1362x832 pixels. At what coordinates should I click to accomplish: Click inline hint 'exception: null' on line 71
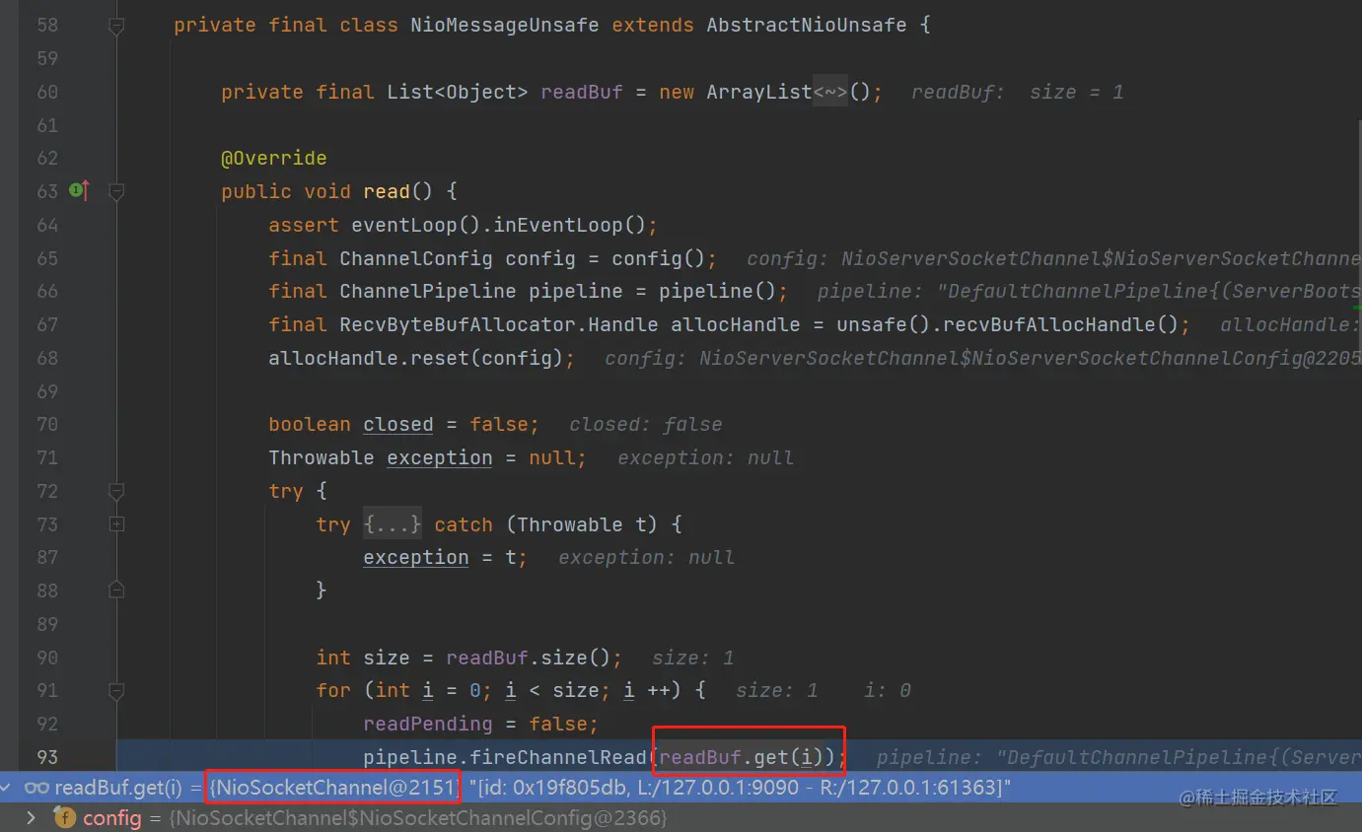tap(706, 458)
